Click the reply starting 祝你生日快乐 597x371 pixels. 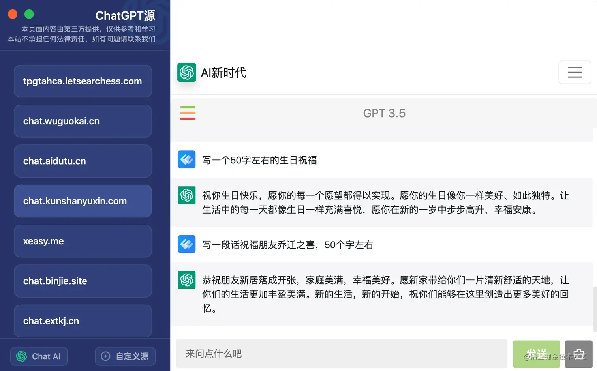[386, 202]
